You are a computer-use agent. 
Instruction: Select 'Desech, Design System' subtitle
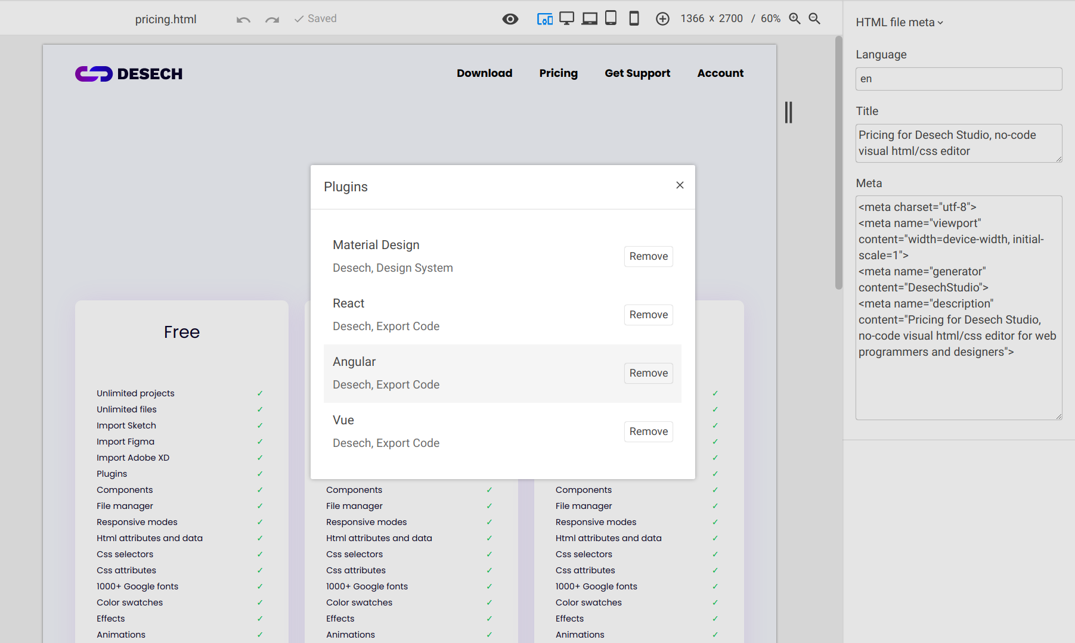tap(393, 268)
